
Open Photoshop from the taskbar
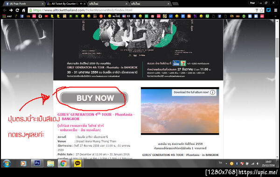click(x=37, y=163)
